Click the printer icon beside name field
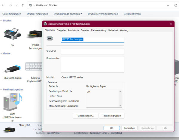The width and height of the screenshot is (179, 140). tap(50, 38)
